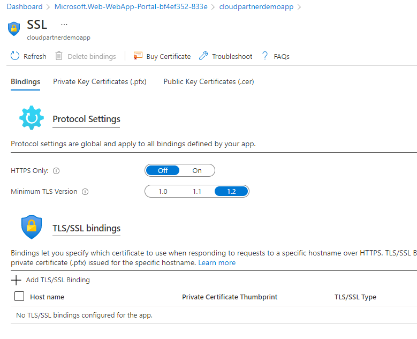
Task: Open the ellipsis more options menu next to SSL
Action: coord(64,25)
